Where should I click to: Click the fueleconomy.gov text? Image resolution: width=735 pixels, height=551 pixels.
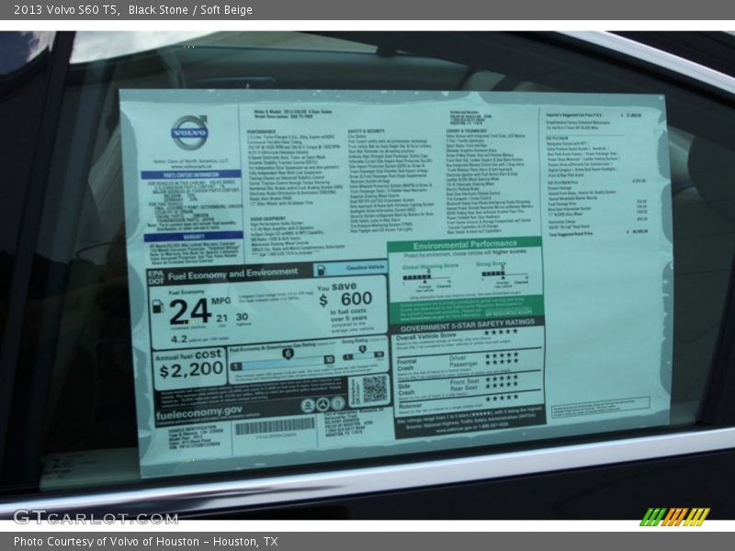pyautogui.click(x=199, y=413)
